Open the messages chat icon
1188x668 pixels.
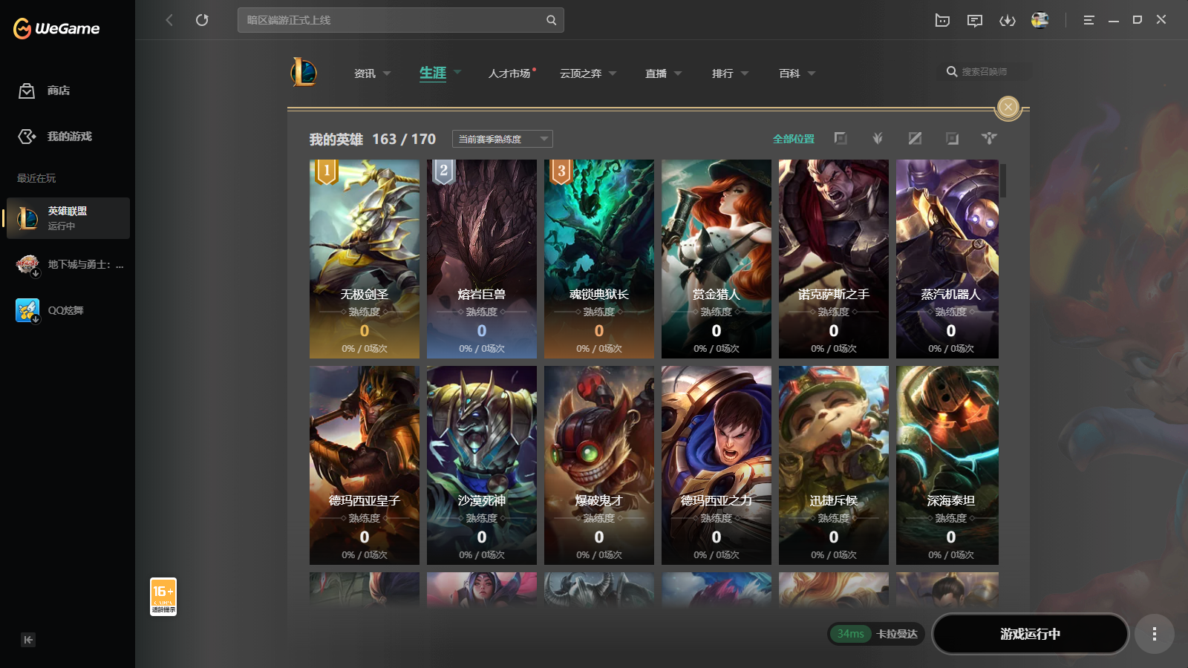tap(975, 20)
